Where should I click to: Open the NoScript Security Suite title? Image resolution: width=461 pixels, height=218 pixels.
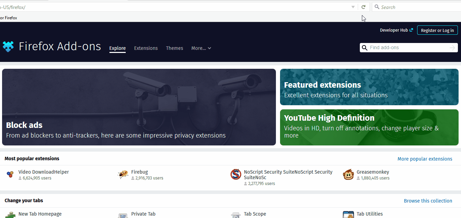[288, 175]
